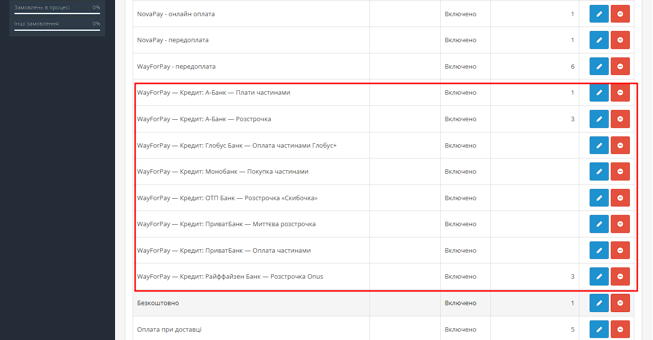Screen dimensions: 653x340
Task: Click sort order 6 of WayForPay - передоплата
Action: click(x=572, y=67)
